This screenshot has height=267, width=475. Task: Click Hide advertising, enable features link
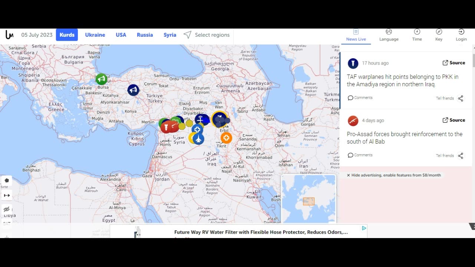pyautogui.click(x=394, y=175)
